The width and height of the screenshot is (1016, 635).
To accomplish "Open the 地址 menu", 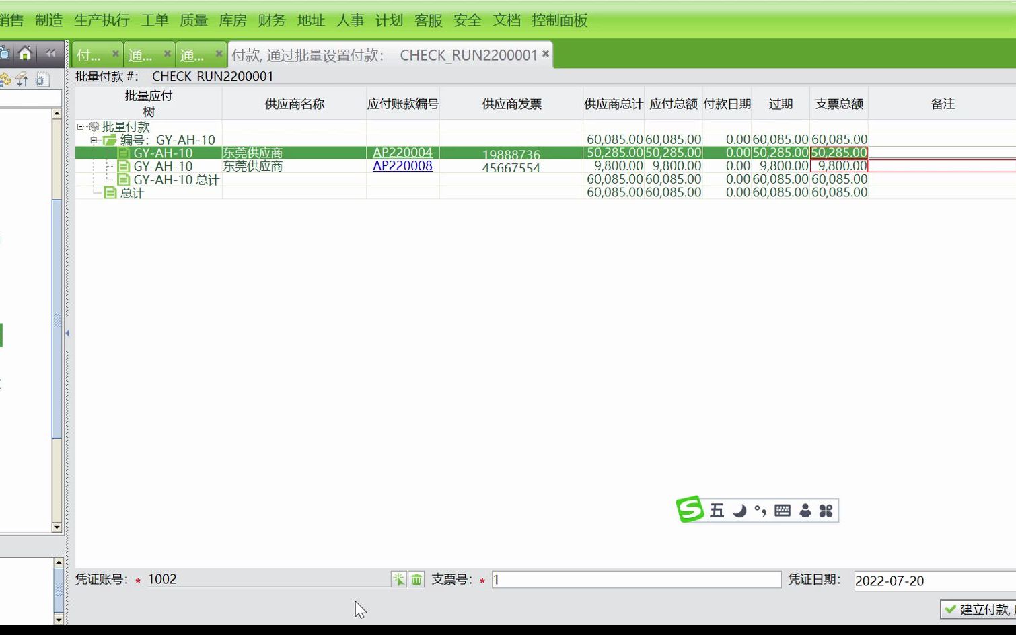I will (x=311, y=20).
